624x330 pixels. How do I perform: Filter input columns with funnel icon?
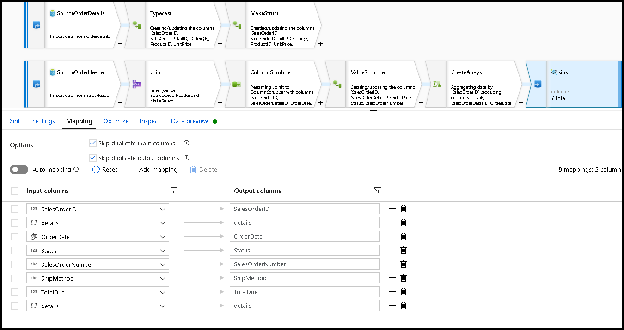click(x=174, y=191)
